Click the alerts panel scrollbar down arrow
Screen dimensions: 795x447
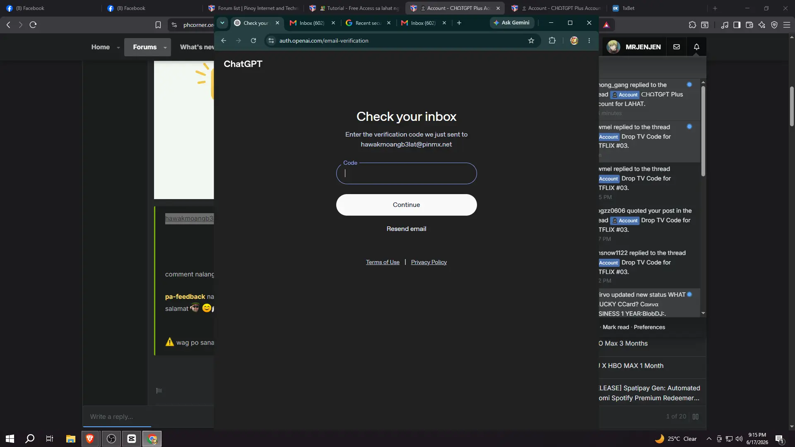click(x=703, y=313)
